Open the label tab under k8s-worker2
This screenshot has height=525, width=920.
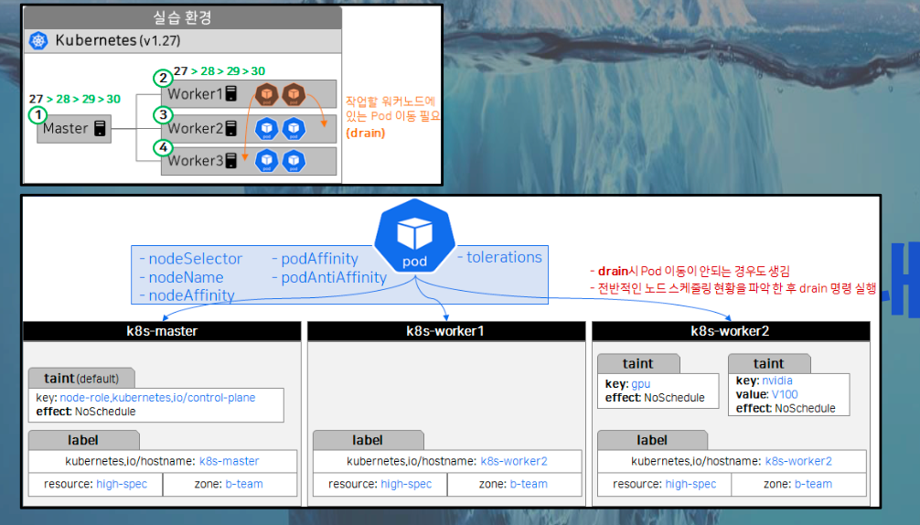coord(652,440)
